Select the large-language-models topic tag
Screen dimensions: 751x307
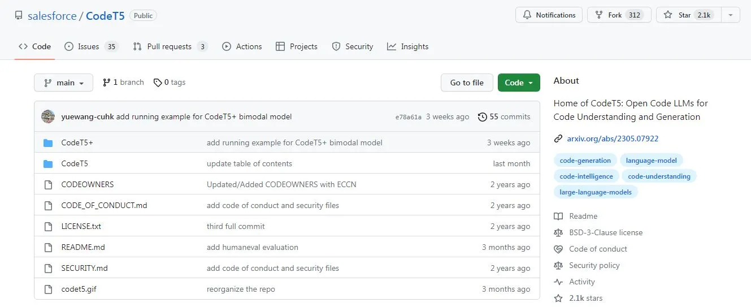point(596,192)
